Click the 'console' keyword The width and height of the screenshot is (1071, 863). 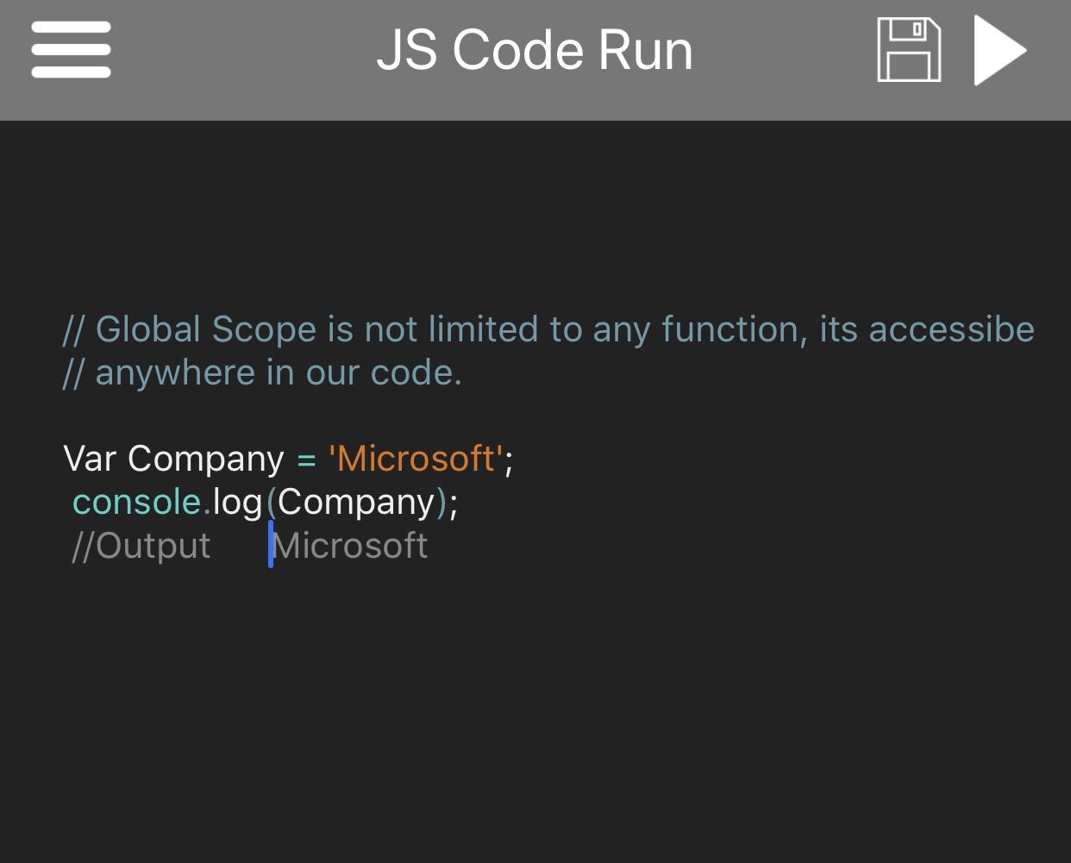pos(136,502)
